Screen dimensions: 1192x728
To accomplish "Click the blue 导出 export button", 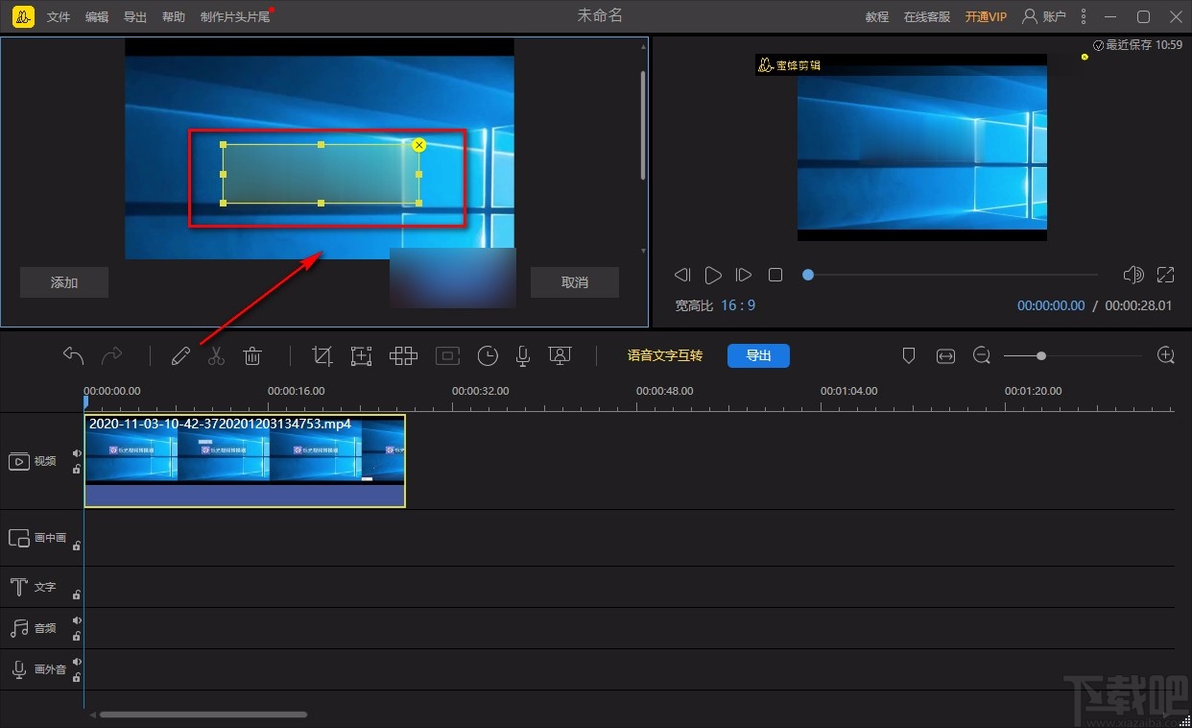I will 758,355.
